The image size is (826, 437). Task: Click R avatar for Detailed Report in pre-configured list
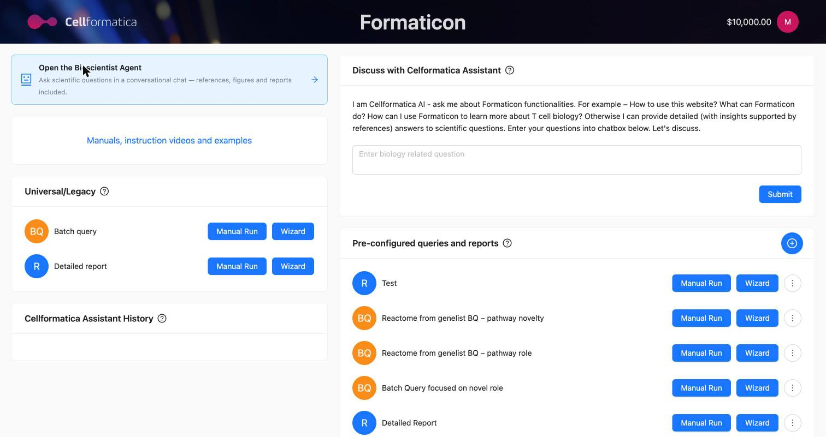coord(364,423)
